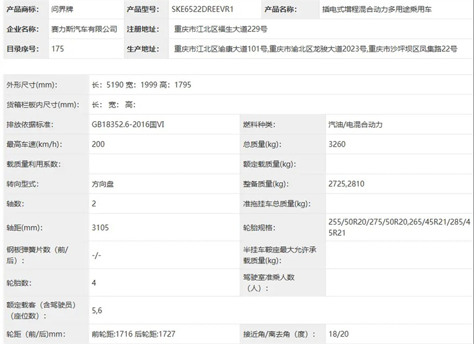The width and height of the screenshot is (474, 344).
Task: Click the 排放依据标准 label
Action: point(29,125)
